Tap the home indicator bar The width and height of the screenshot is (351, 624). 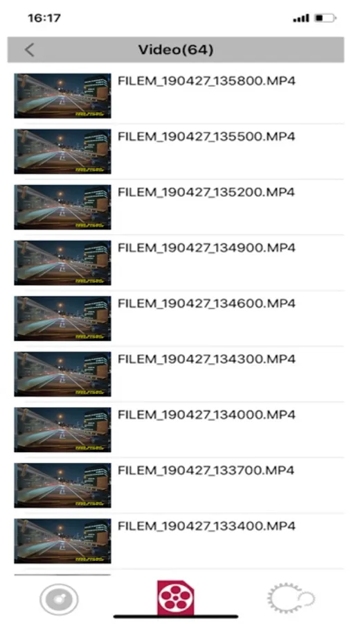pos(176,617)
